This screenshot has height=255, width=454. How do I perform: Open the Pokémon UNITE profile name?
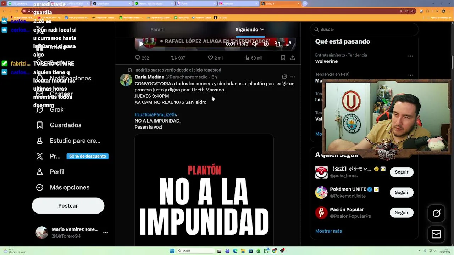[348, 189]
